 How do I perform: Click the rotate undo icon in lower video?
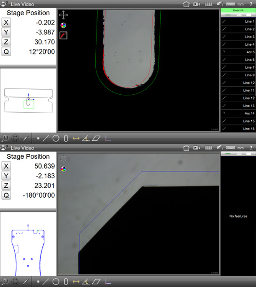click(63, 158)
